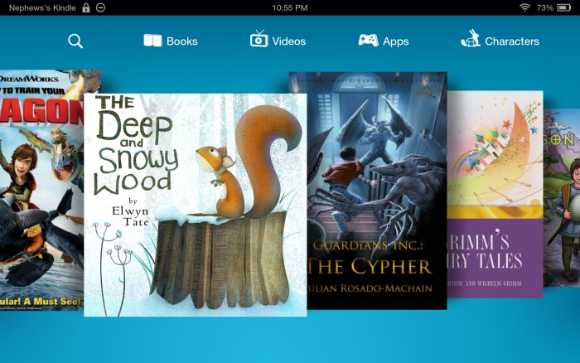
Task: Open The Deep and Snowy Wood book
Action: coord(196,205)
